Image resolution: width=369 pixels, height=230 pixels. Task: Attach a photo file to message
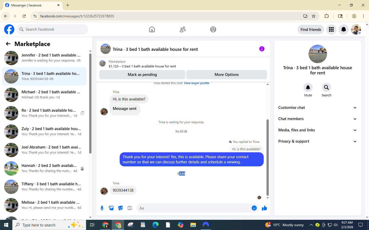[111, 208]
